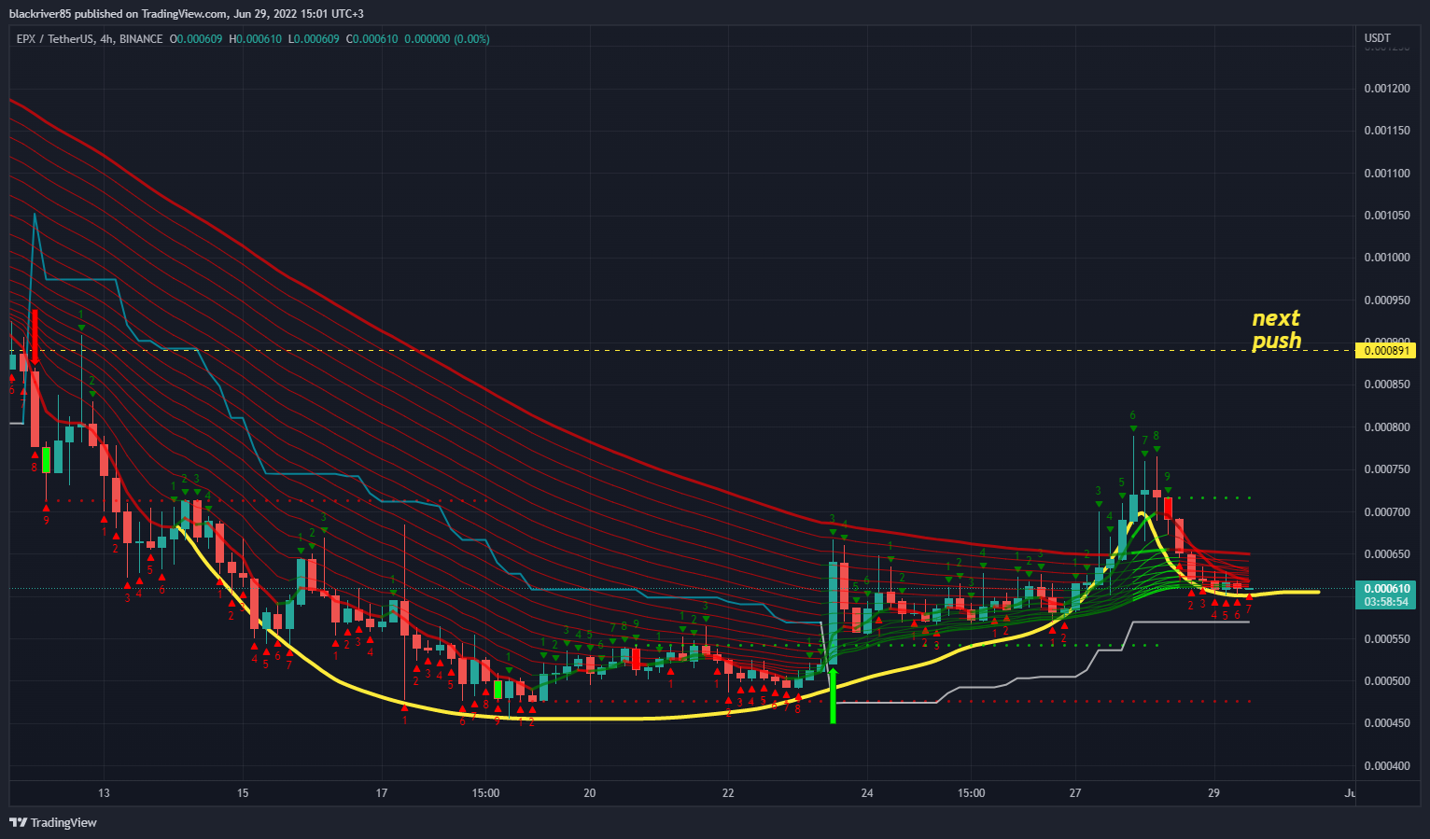Select the 'blackriver85 published on TradingView.com' header text

click(x=118, y=14)
